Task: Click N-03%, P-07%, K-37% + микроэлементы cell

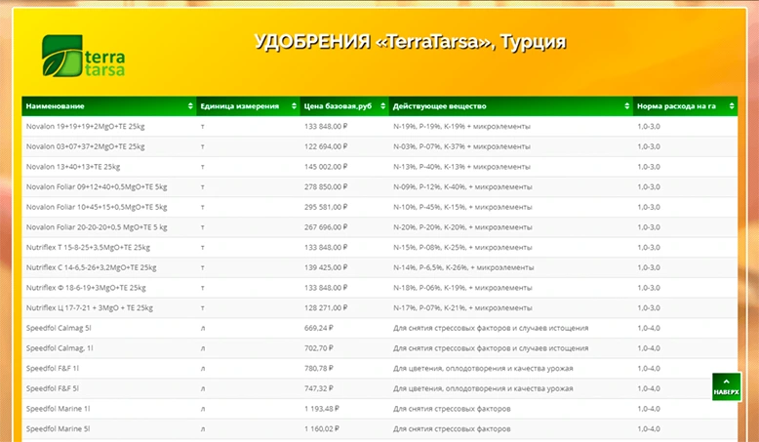Action: 461,146
